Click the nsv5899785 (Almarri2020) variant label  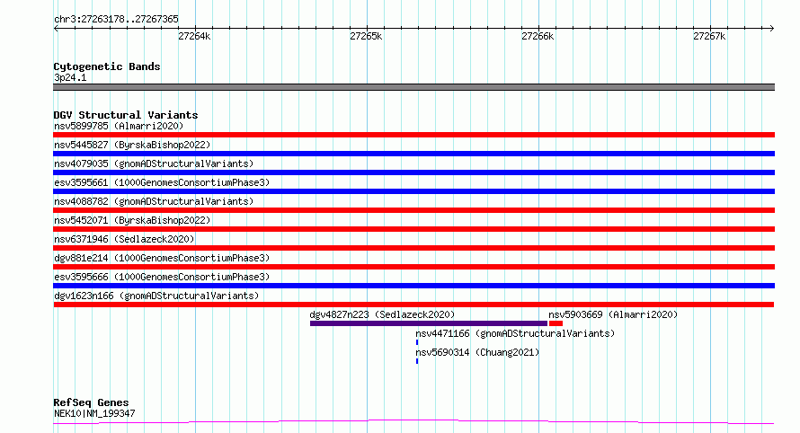tap(119, 126)
